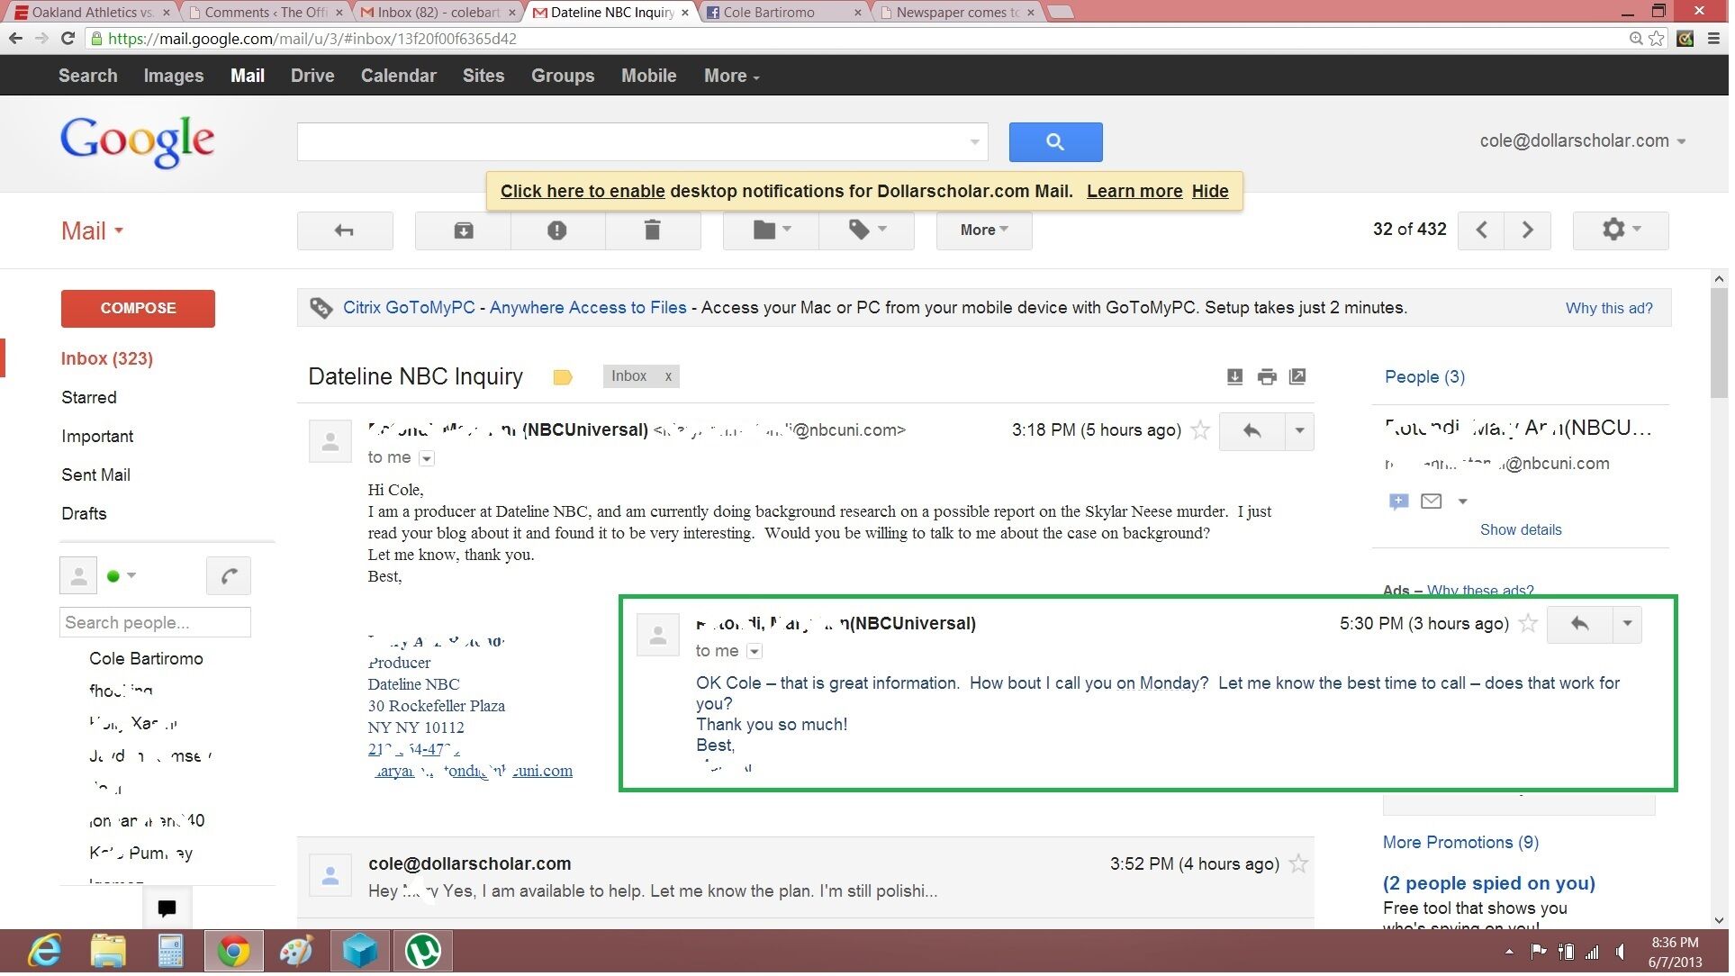Image resolution: width=1735 pixels, height=976 pixels.
Task: Open the cole@dollarscholar.com account menu
Action: click(x=1587, y=141)
